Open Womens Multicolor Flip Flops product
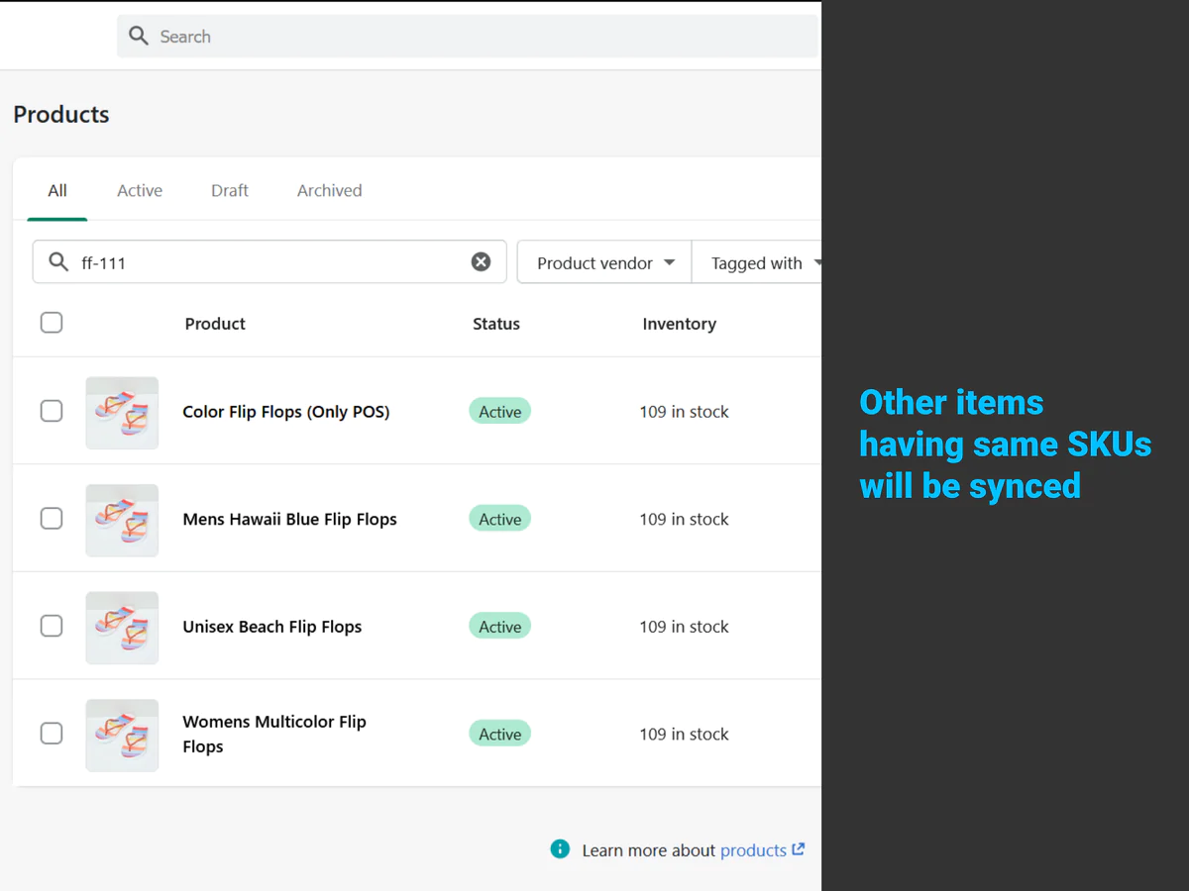 point(274,734)
